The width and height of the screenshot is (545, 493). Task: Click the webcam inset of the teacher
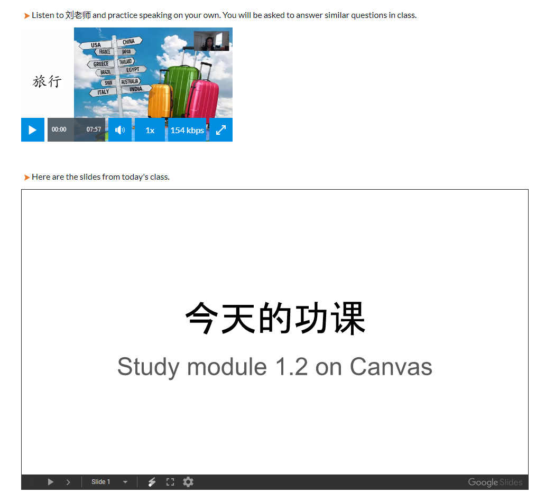click(211, 41)
